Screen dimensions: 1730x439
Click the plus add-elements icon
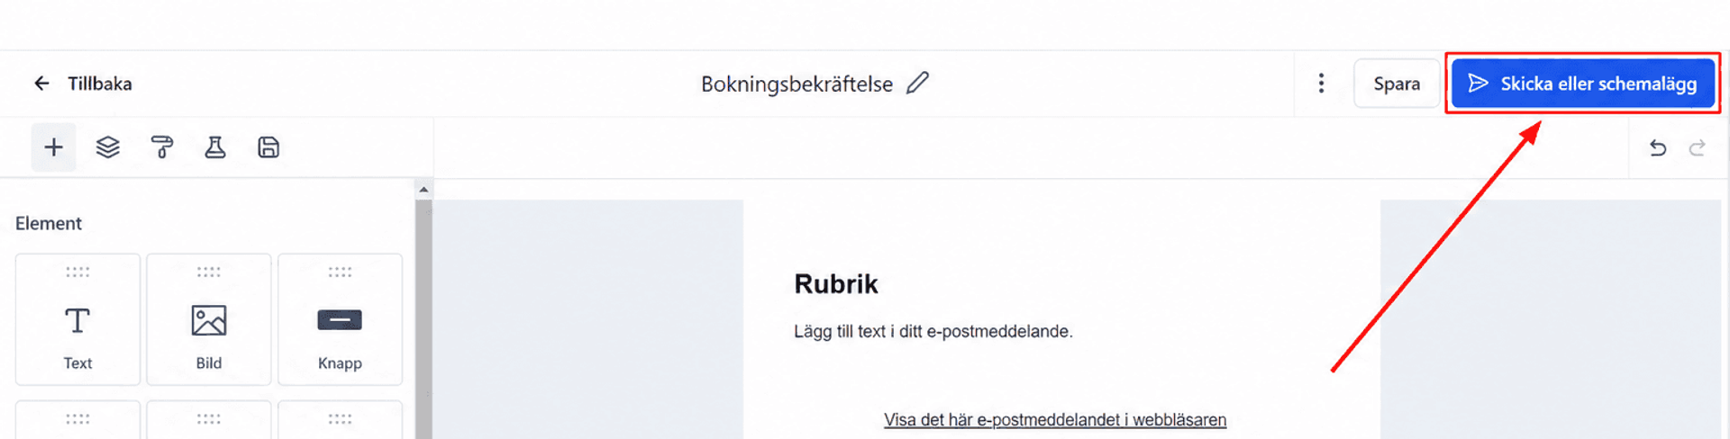tap(53, 148)
